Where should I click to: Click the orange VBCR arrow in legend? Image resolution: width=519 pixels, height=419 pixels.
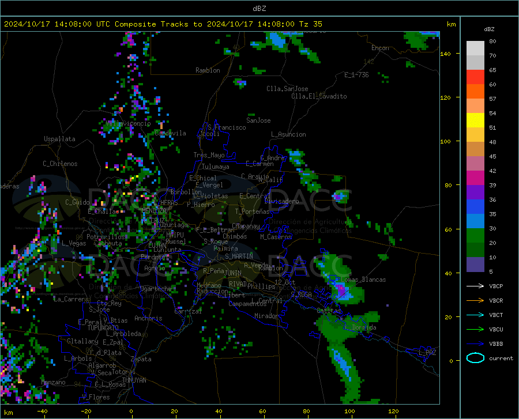[475, 300]
